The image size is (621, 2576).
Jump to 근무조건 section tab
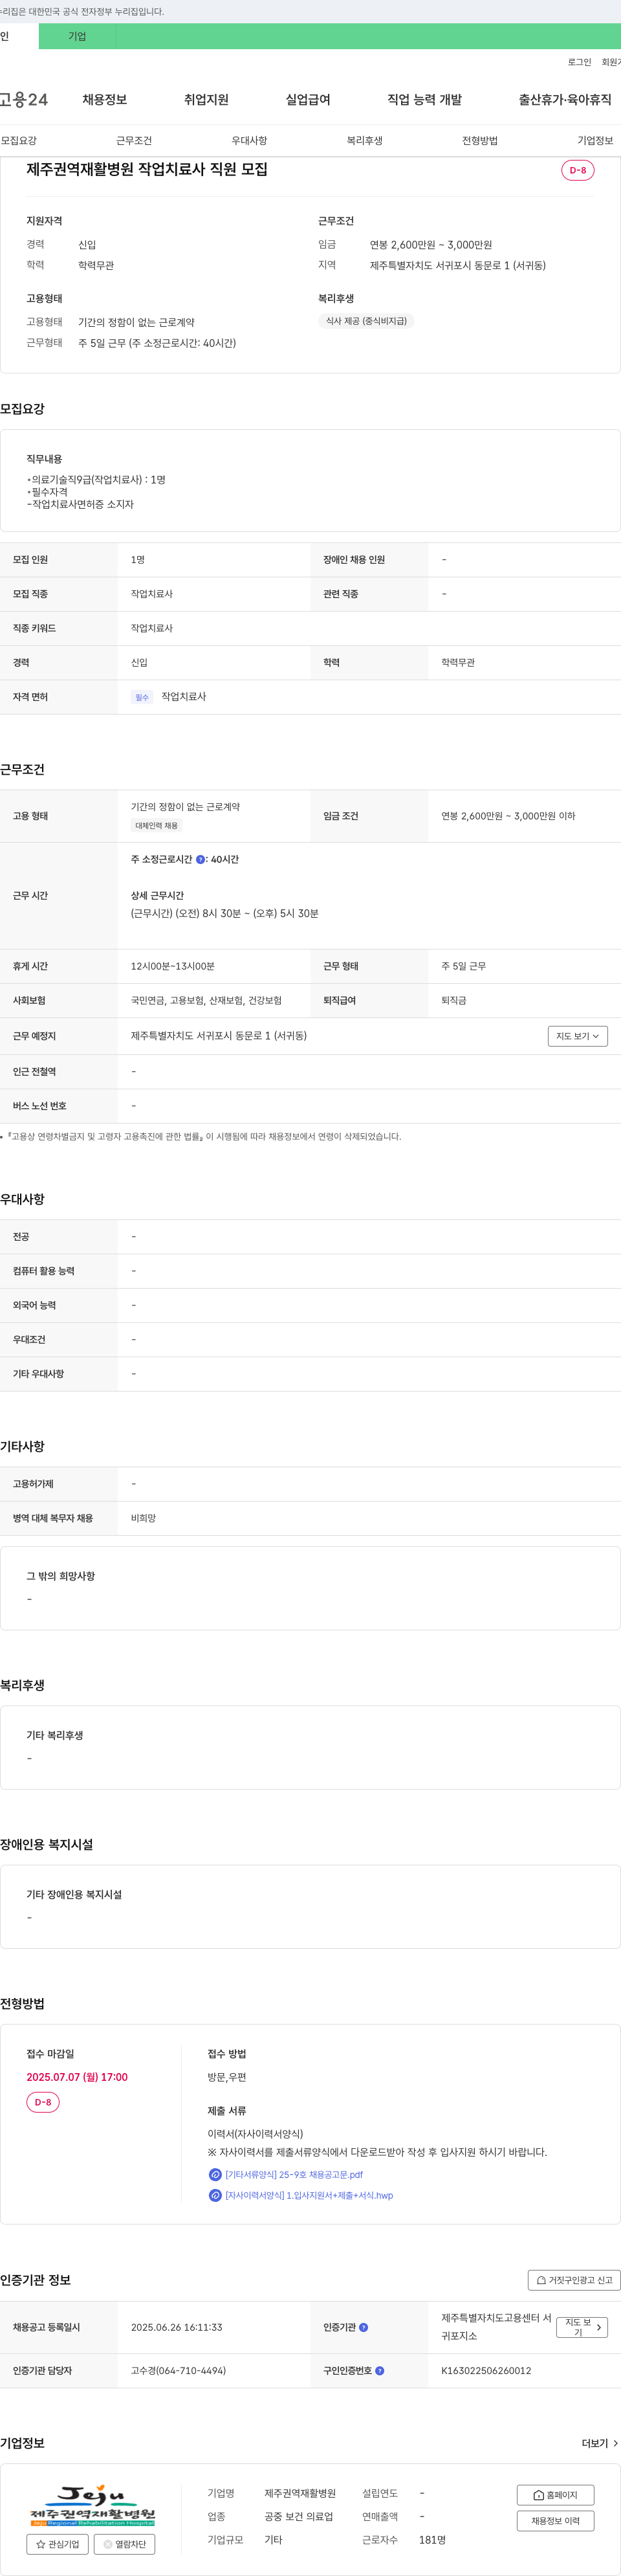coord(134,140)
